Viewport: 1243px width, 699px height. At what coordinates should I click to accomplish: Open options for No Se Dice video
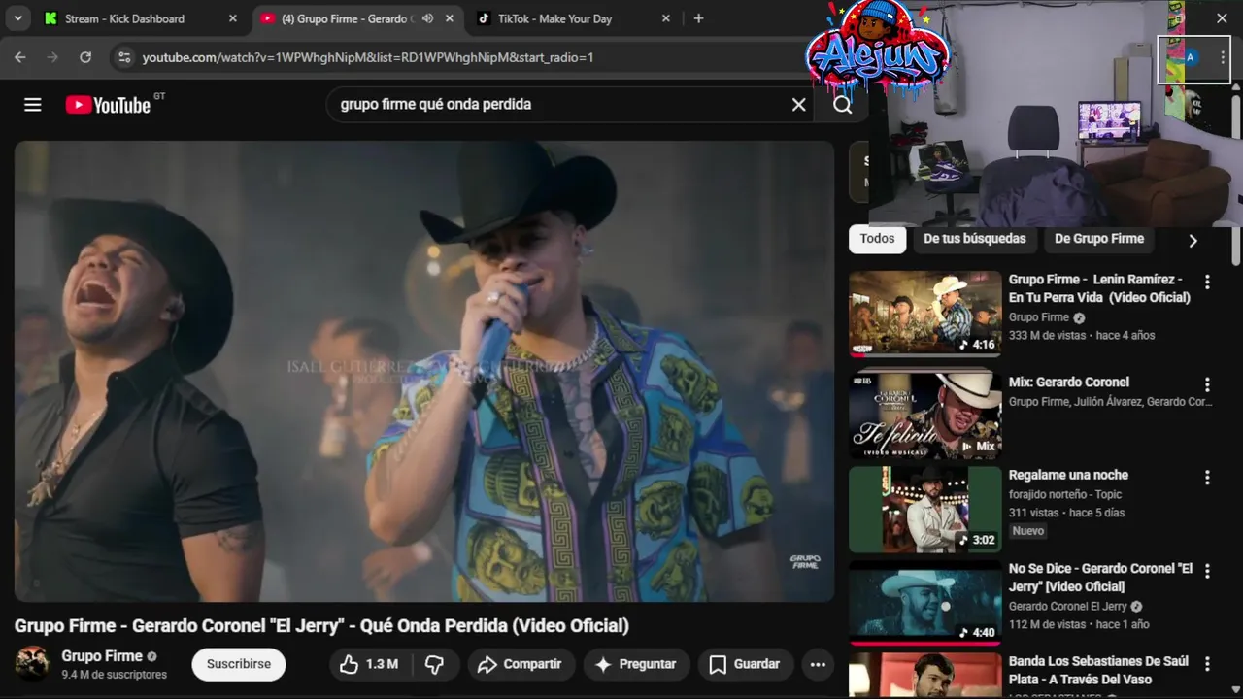tap(1207, 571)
